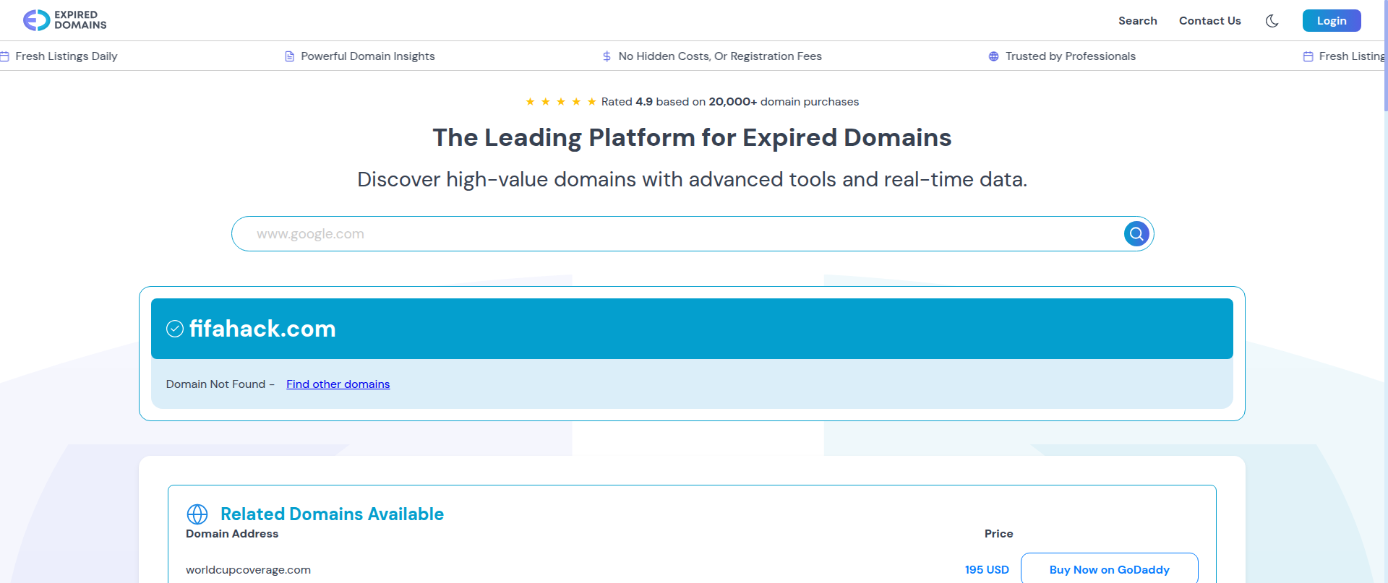This screenshot has height=583, width=1388.
Task: Click the Login button
Action: click(1332, 21)
